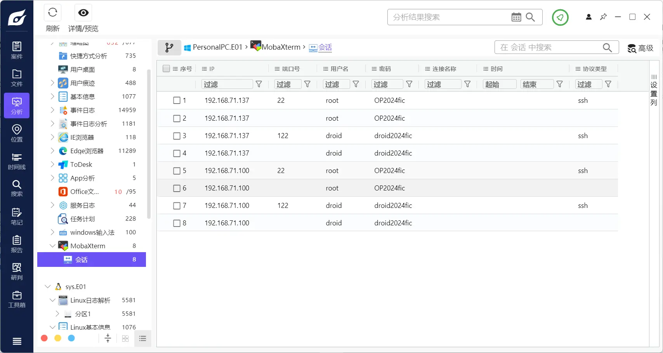The height and width of the screenshot is (353, 663).
Task: Click the username column filter funnel icon
Action: click(356, 84)
